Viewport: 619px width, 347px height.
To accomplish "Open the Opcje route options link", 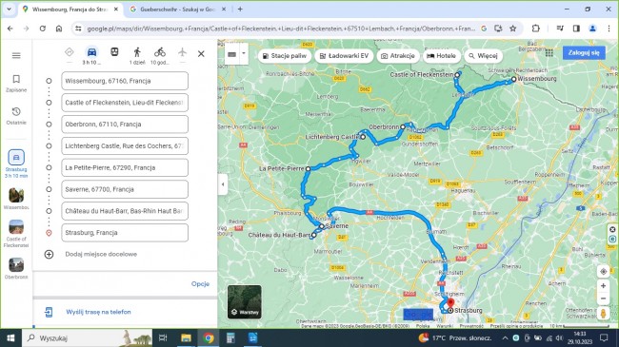I will click(x=201, y=284).
